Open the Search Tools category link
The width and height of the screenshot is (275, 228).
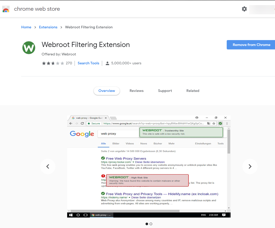[x=88, y=63]
